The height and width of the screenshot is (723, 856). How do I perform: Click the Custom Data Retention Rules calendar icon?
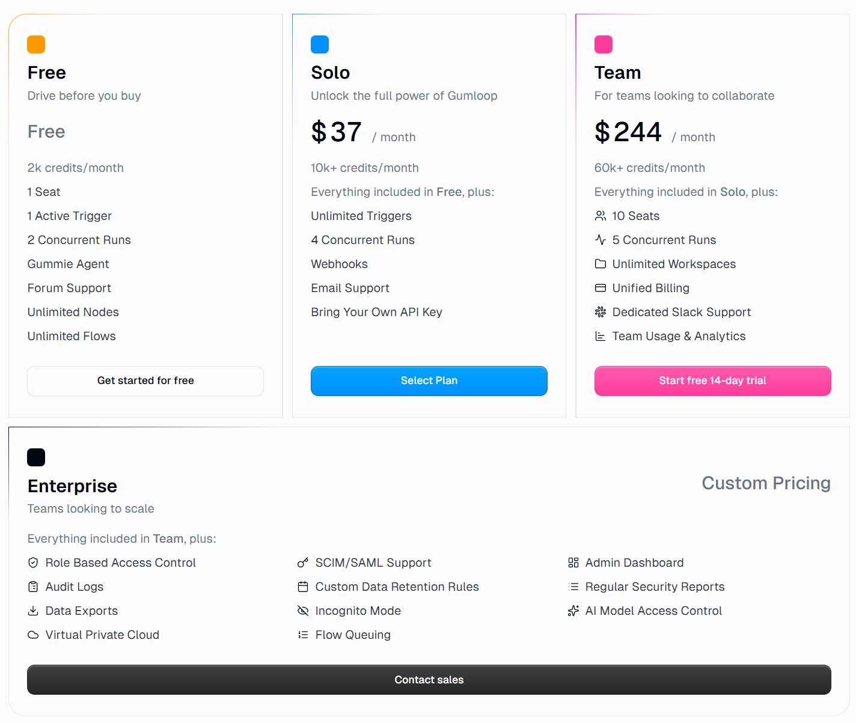(303, 587)
